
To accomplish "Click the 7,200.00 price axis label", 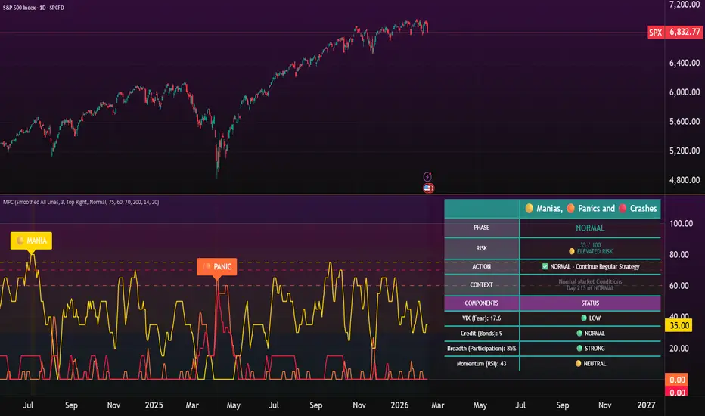I will tap(685, 5).
